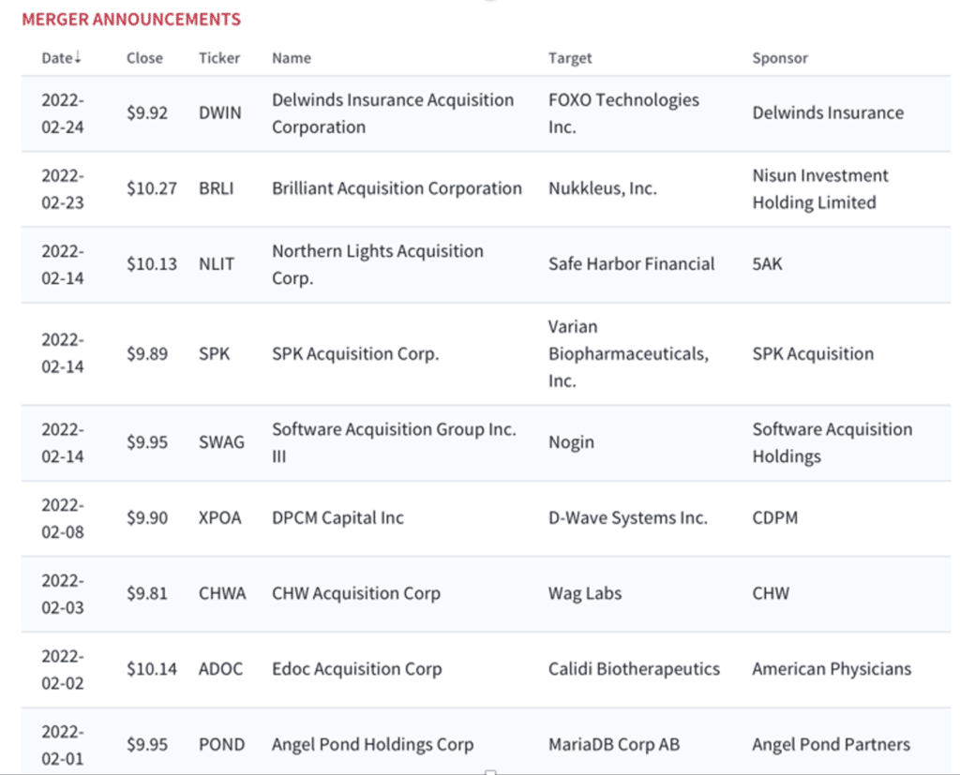This screenshot has width=960, height=775.
Task: Click the Sponsor column header
Action: [x=780, y=58]
